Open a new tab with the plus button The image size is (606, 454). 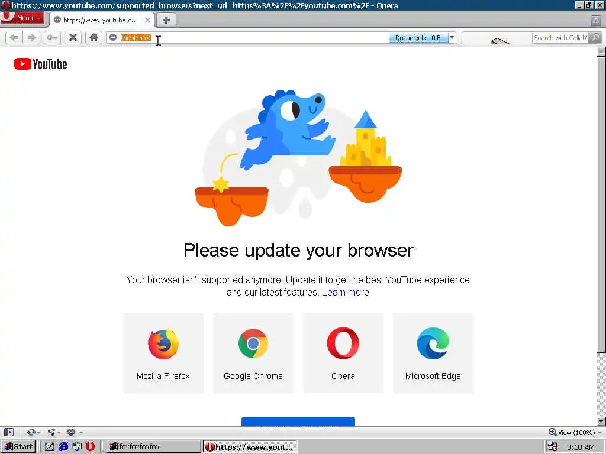(166, 20)
